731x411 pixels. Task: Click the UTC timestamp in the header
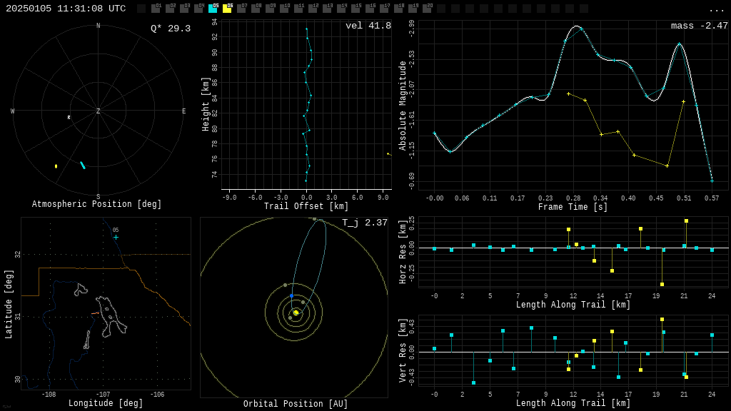66,9
